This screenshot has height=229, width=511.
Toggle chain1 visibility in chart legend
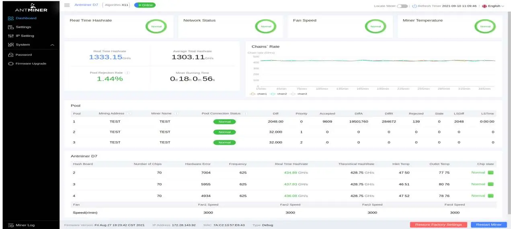pyautogui.click(x=258, y=93)
